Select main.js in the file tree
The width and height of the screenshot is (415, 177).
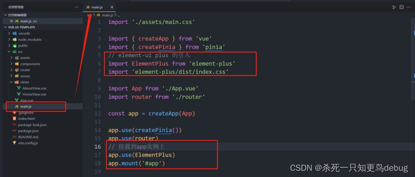pyautogui.click(x=26, y=107)
